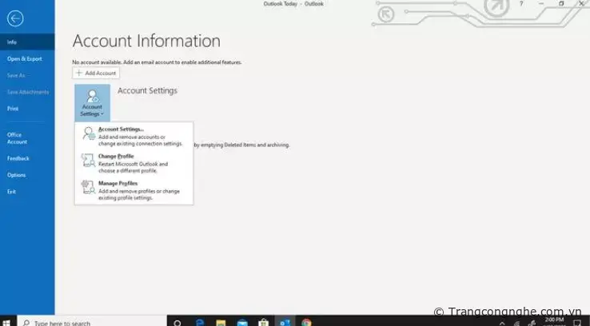Click the taskbar search box
This screenshot has width=590, height=326.
88,322
